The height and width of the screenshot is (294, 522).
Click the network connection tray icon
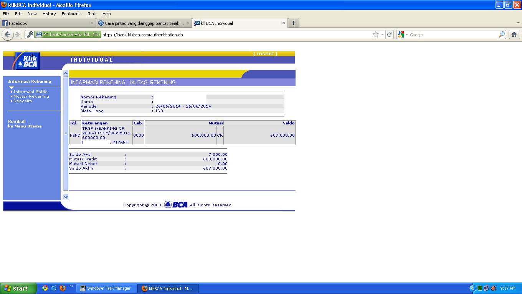[x=486, y=288]
